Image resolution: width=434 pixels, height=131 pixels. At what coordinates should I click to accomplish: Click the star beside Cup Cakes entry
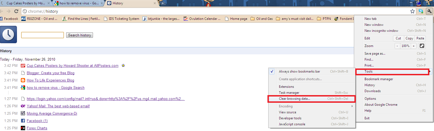[x=123, y=65]
